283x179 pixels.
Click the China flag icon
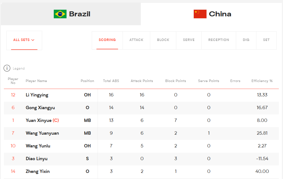pos(200,14)
